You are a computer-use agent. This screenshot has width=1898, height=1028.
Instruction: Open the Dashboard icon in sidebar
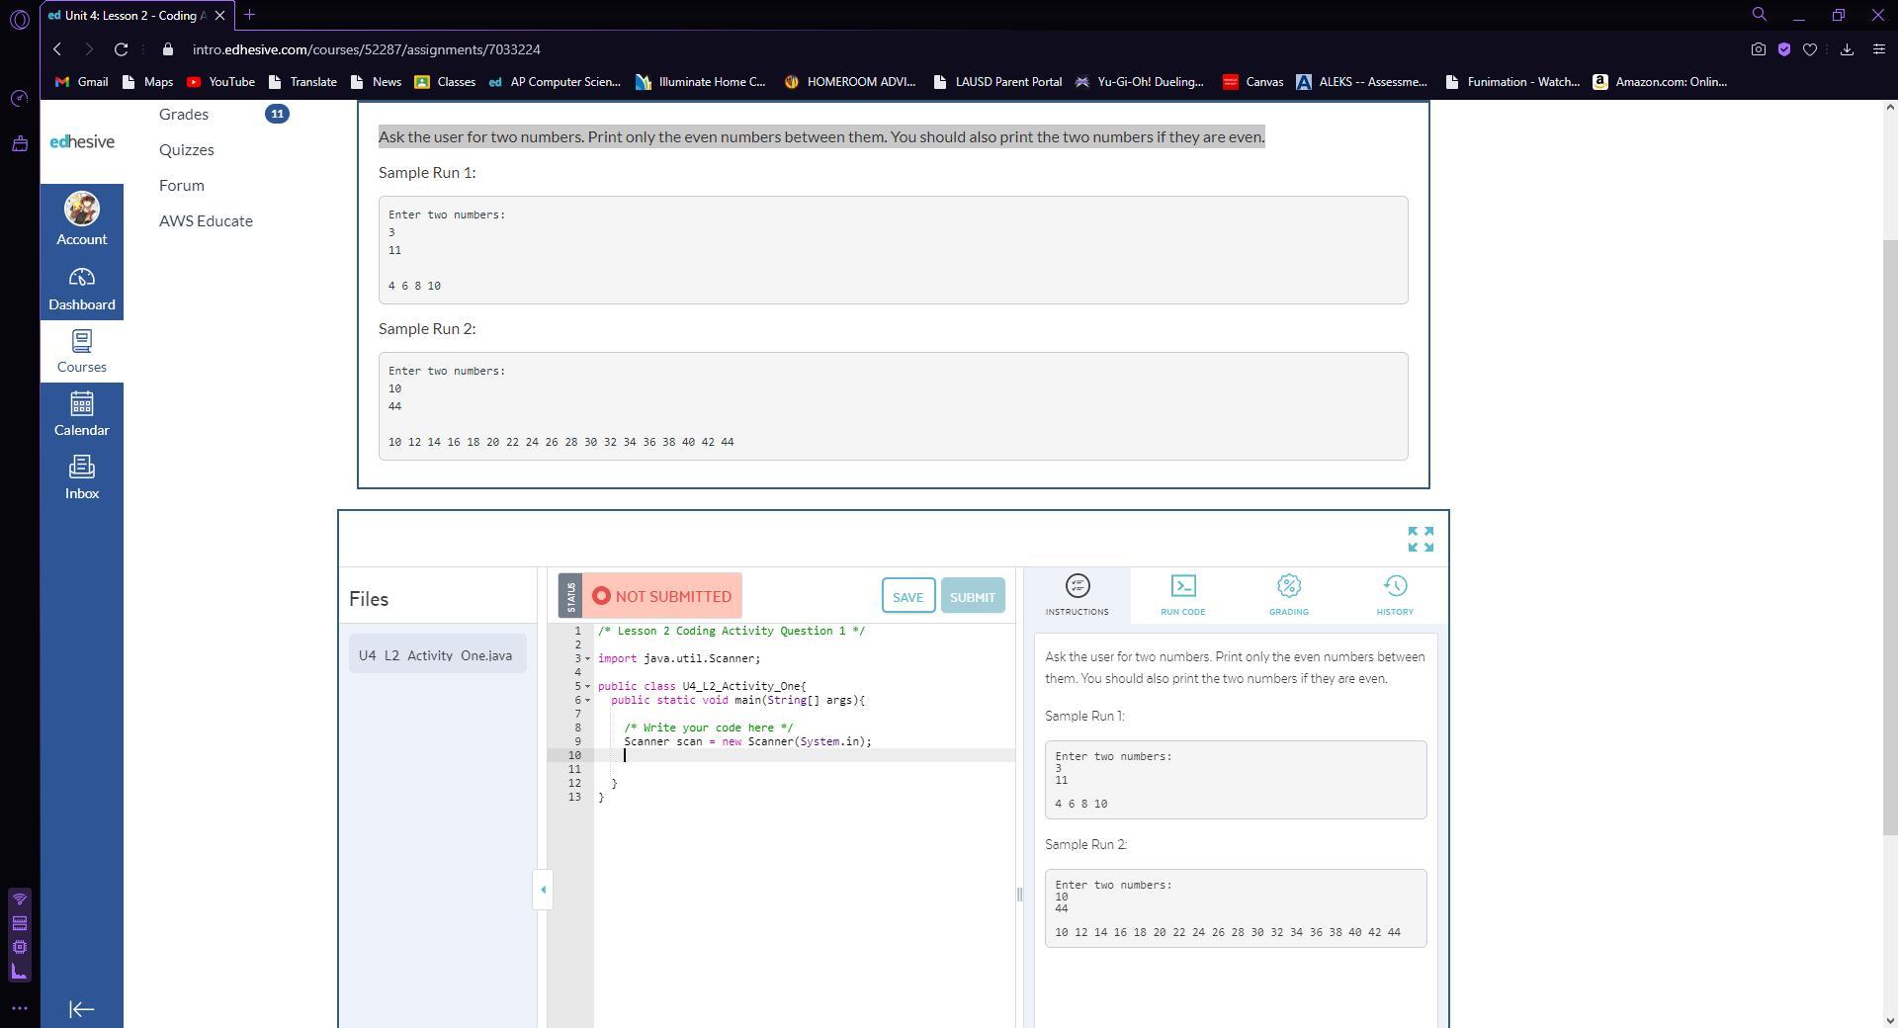(82, 289)
